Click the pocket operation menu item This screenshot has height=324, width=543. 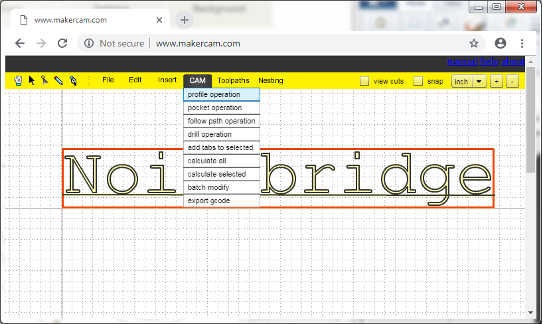221,108
